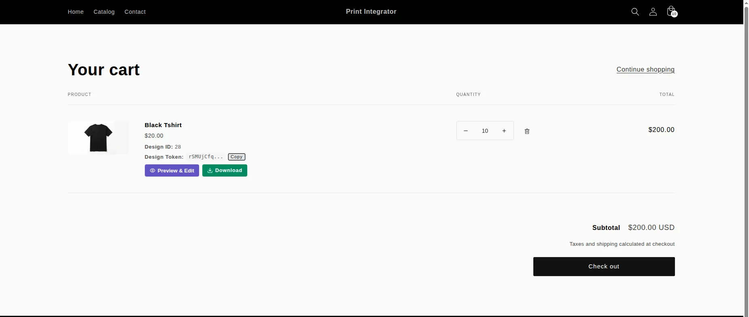Click the Preview & Edit button
The width and height of the screenshot is (749, 317).
pos(172,170)
